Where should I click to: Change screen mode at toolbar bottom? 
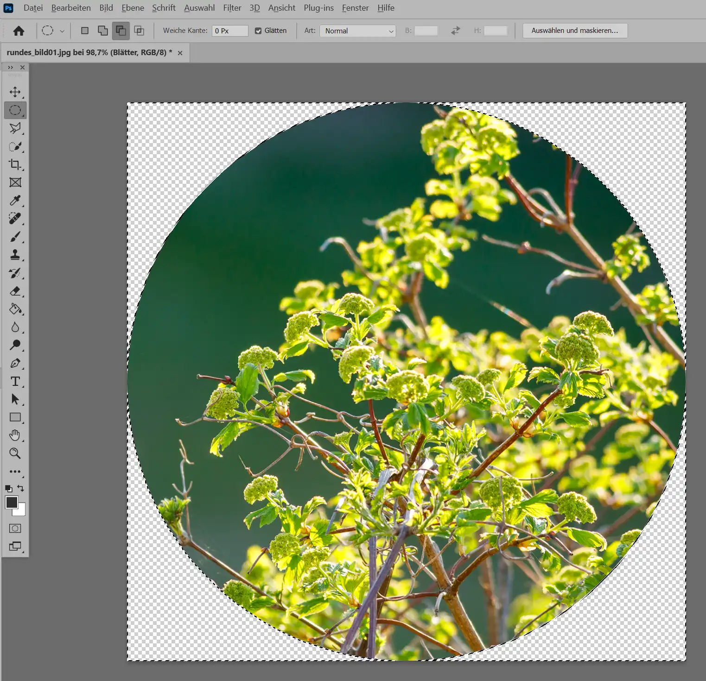tap(15, 547)
